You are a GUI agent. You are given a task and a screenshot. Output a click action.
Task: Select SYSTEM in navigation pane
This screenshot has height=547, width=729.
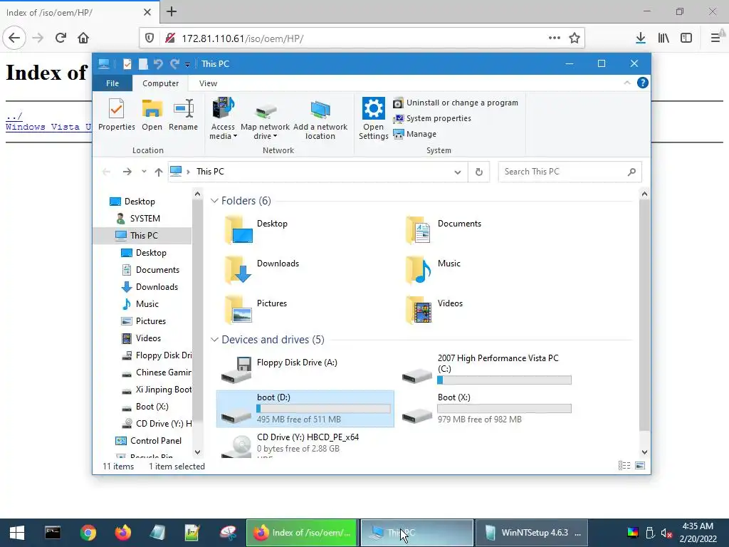point(145,219)
